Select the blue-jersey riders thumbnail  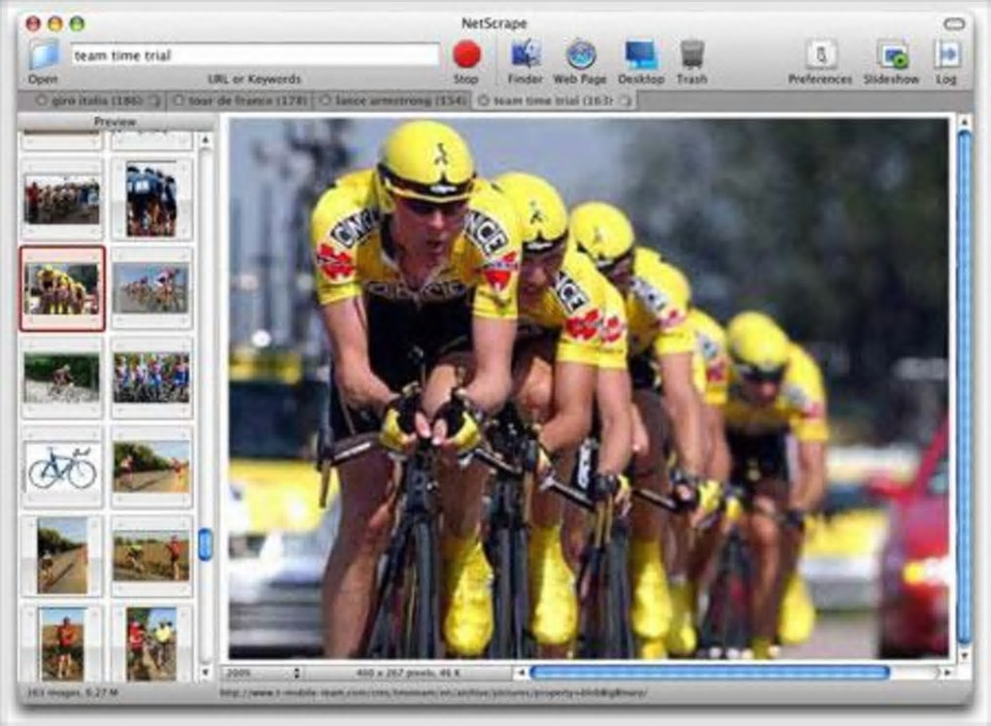click(151, 200)
